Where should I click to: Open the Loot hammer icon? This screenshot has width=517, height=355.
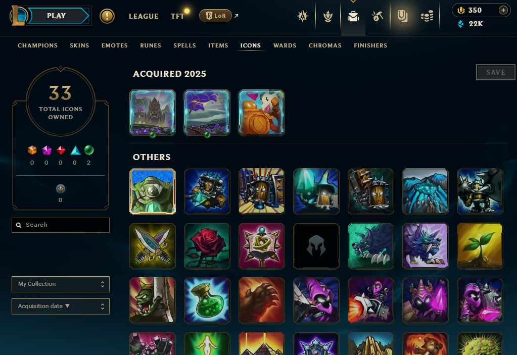click(378, 16)
